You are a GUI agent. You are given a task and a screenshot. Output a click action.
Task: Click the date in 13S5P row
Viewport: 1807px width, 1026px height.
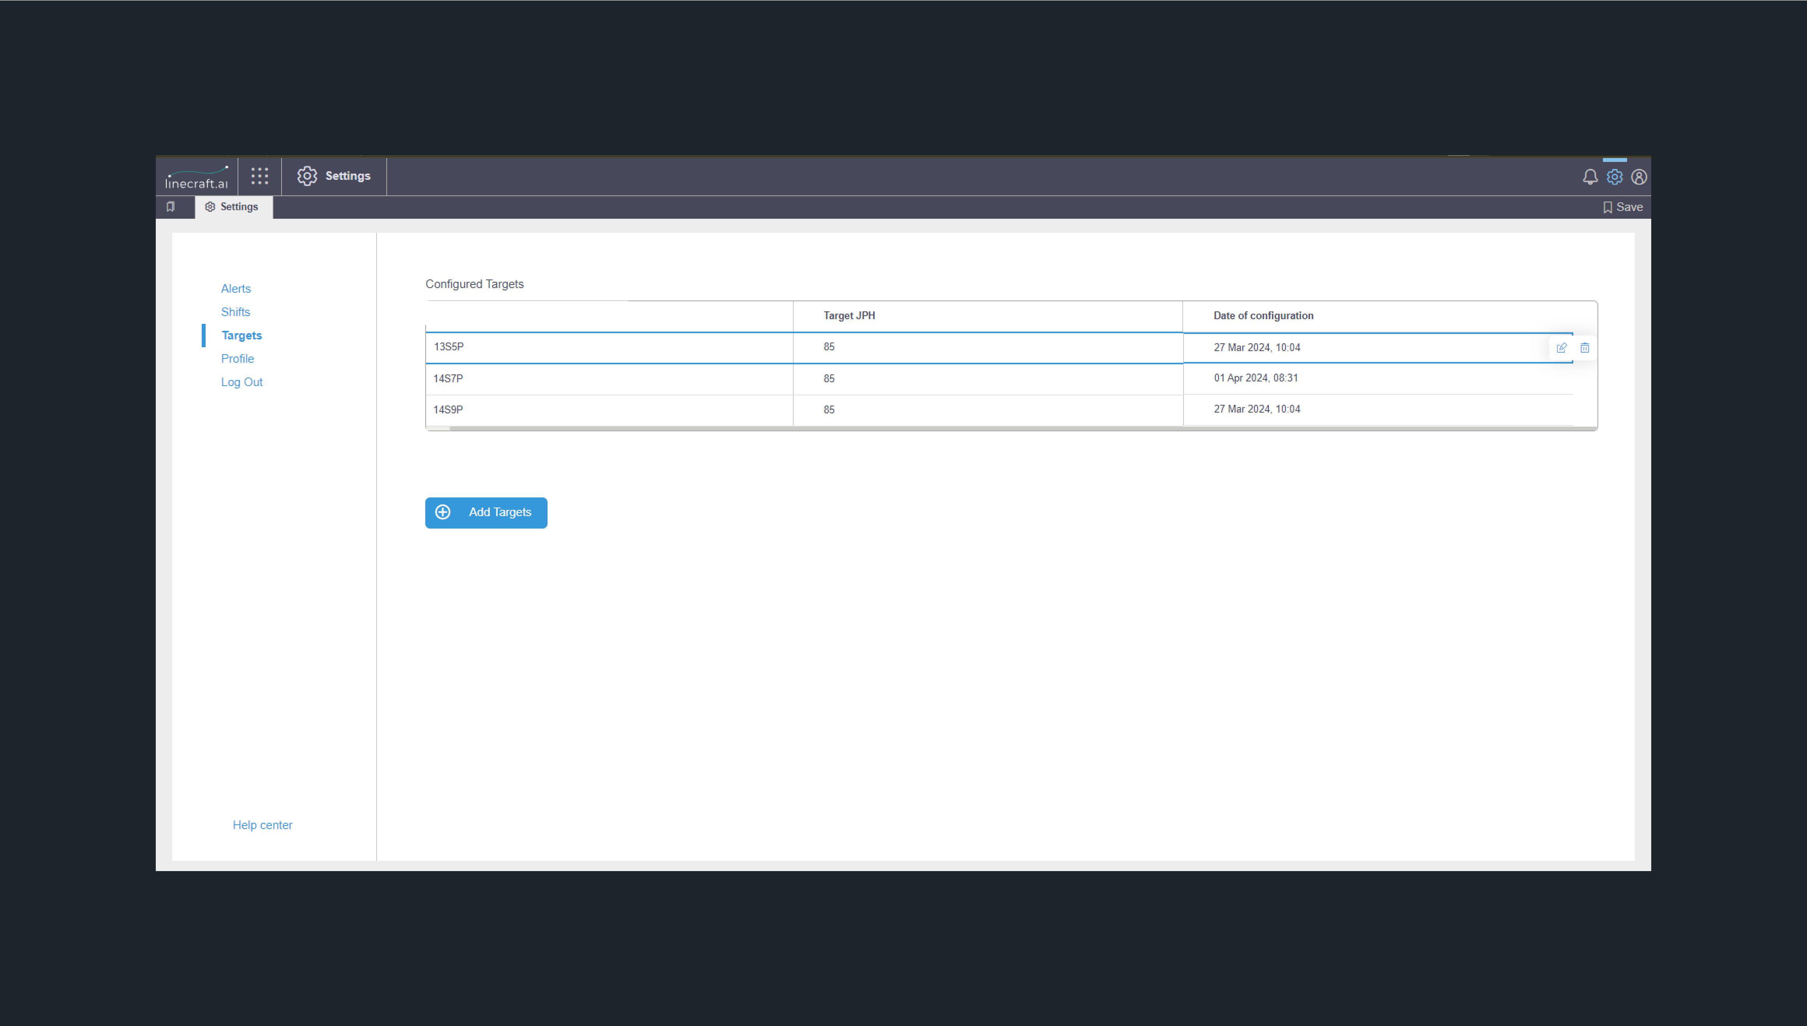coord(1257,348)
